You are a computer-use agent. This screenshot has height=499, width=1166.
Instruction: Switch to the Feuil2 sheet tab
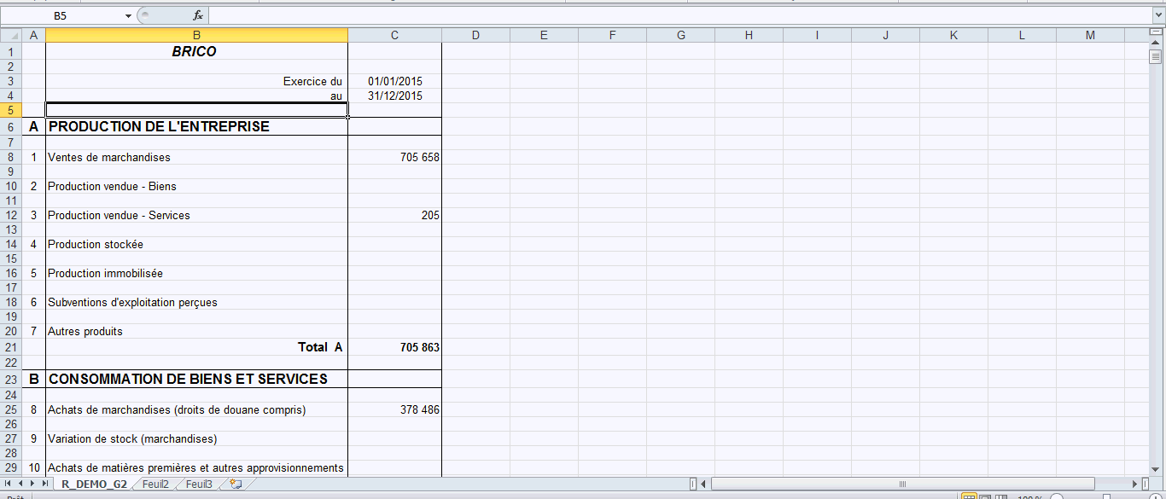(x=155, y=484)
